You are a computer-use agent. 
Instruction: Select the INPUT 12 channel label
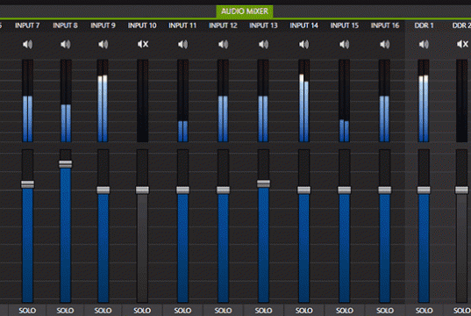click(223, 25)
